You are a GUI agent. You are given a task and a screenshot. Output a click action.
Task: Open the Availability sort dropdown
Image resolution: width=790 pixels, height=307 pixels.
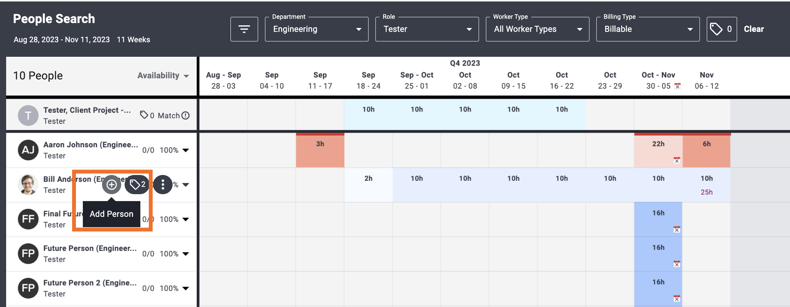pyautogui.click(x=163, y=76)
